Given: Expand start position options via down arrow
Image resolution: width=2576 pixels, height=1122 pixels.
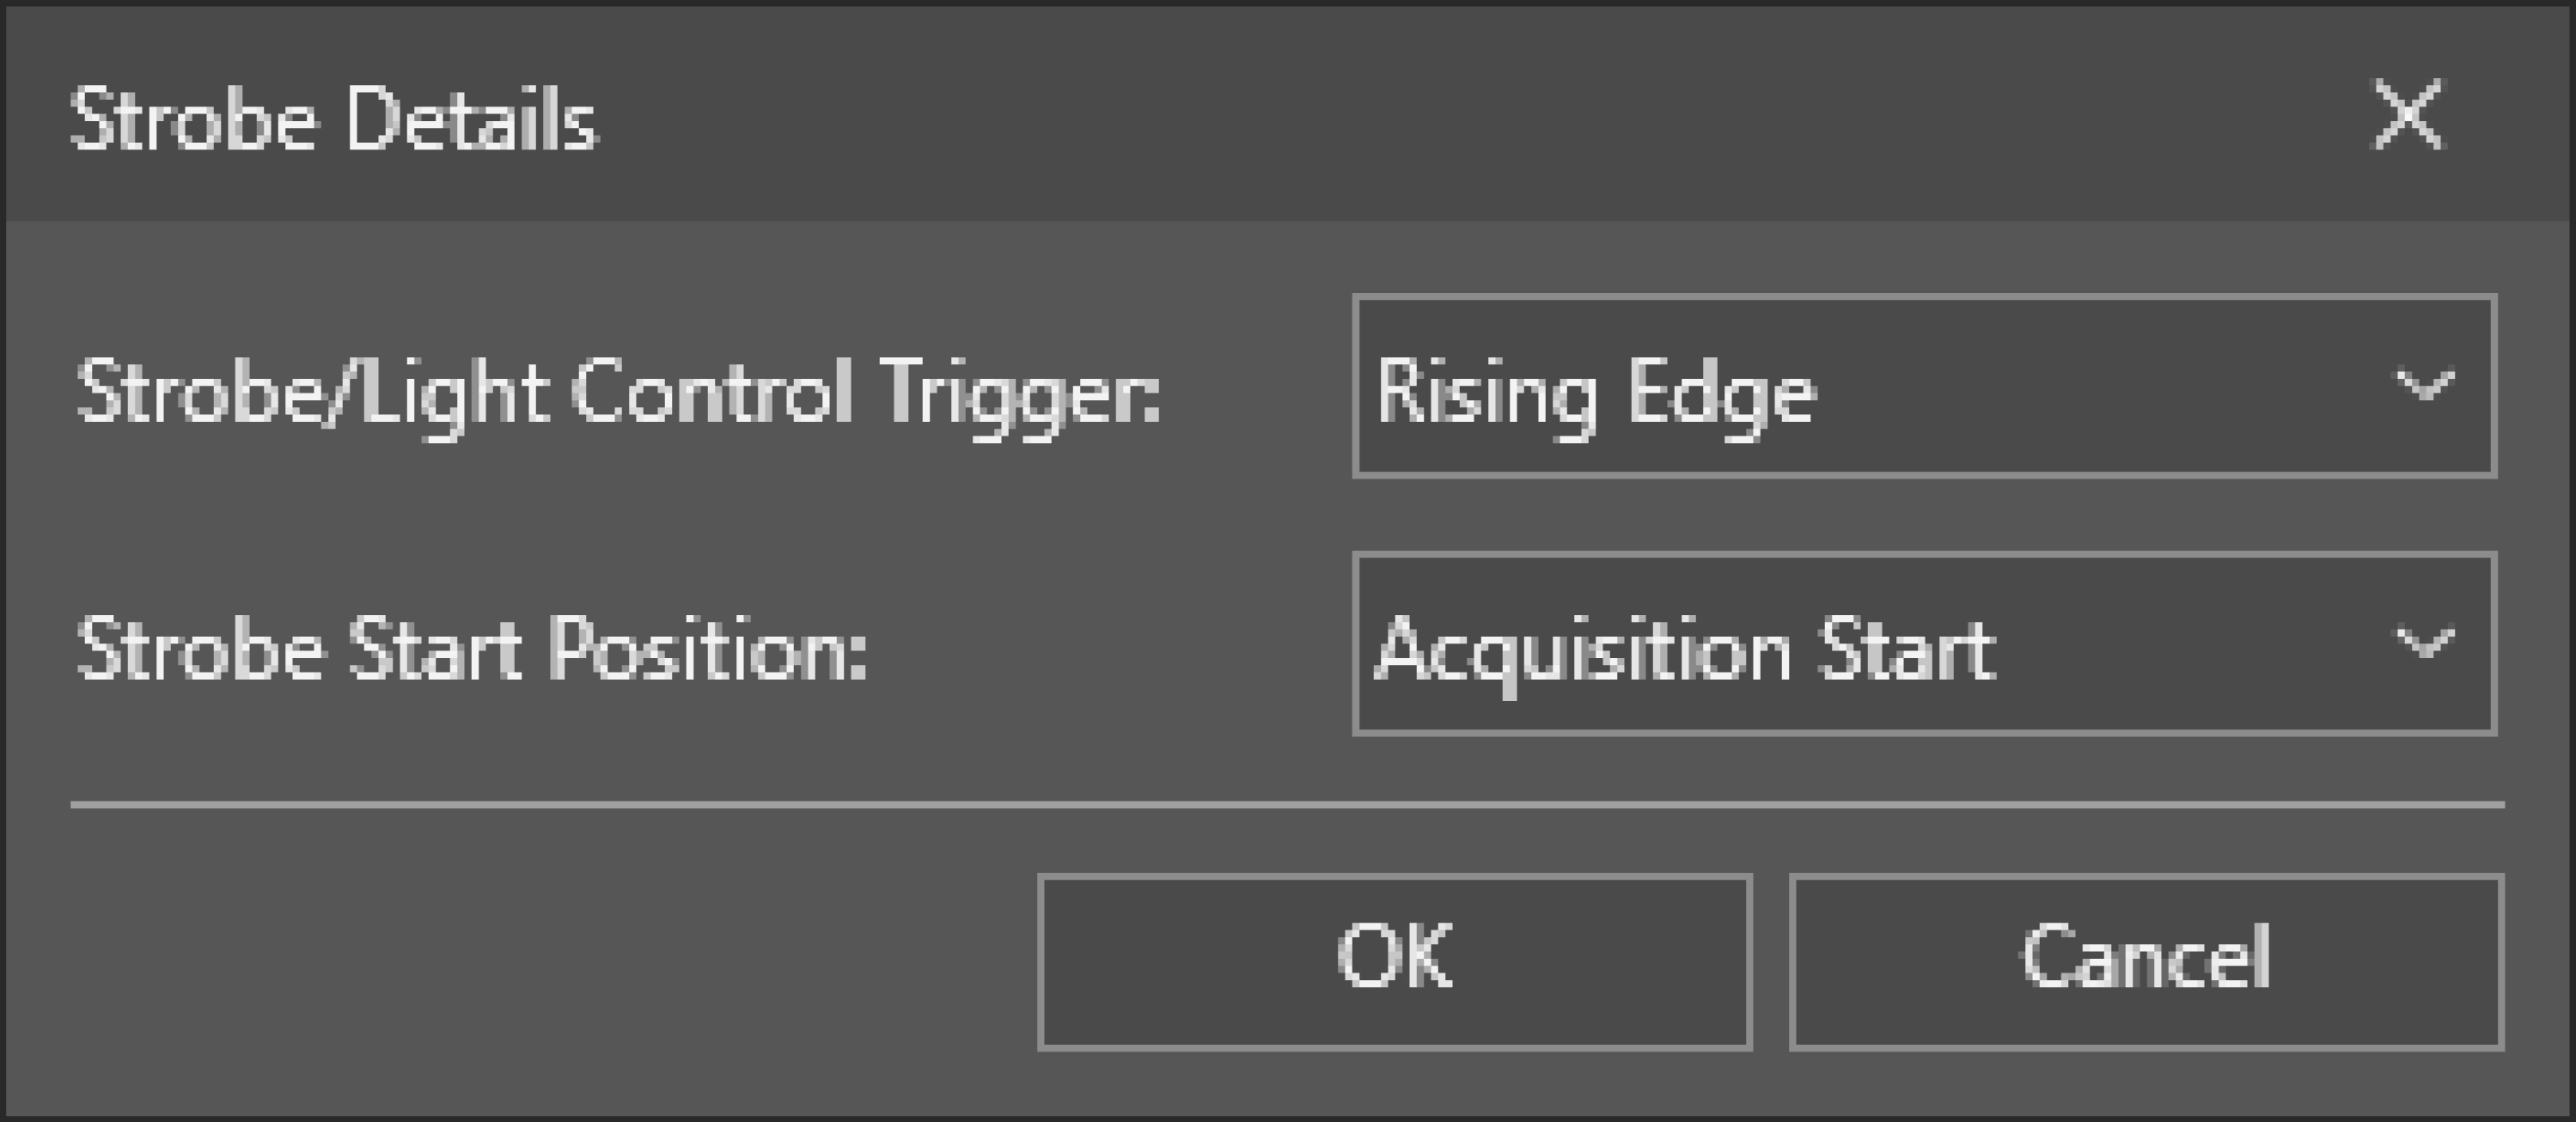Looking at the screenshot, I should coord(2424,643).
